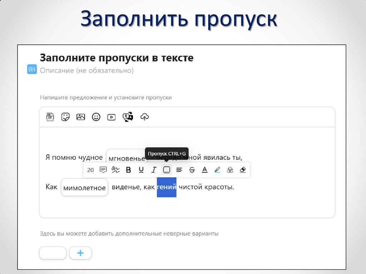The width and height of the screenshot is (366, 274).
Task: Open the sticker picker icon
Action: pyautogui.click(x=65, y=117)
